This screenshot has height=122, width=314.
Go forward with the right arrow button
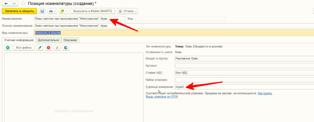point(14,4)
